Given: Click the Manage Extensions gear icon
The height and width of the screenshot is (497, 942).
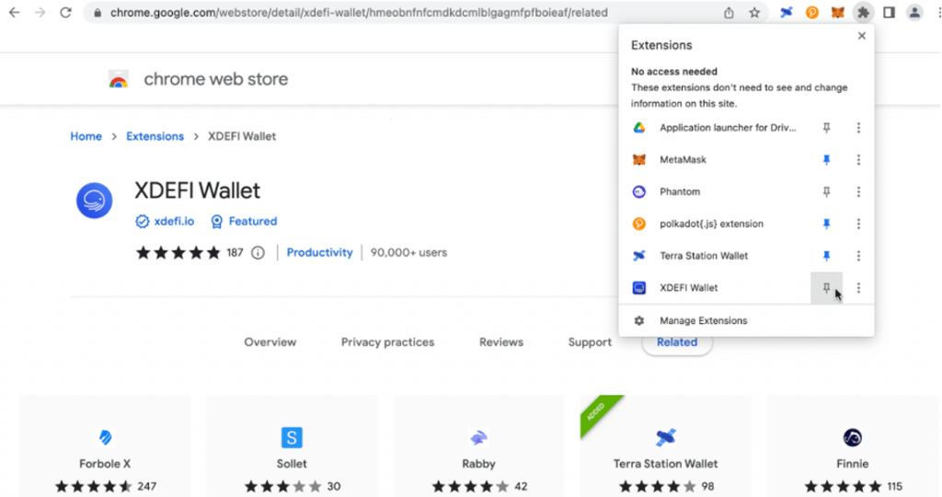Looking at the screenshot, I should point(639,321).
